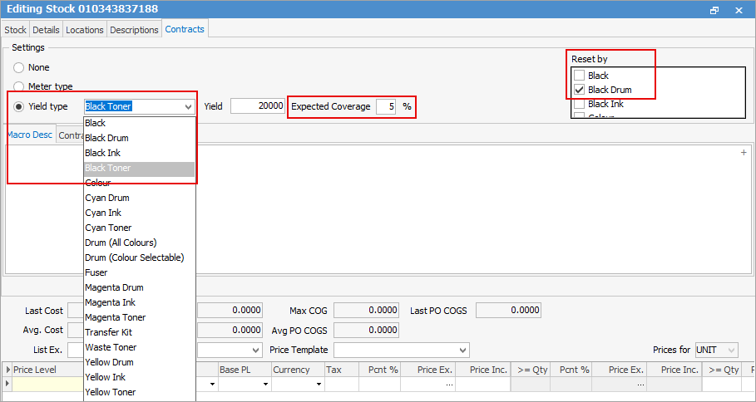Choose Black from the yield type list

140,123
